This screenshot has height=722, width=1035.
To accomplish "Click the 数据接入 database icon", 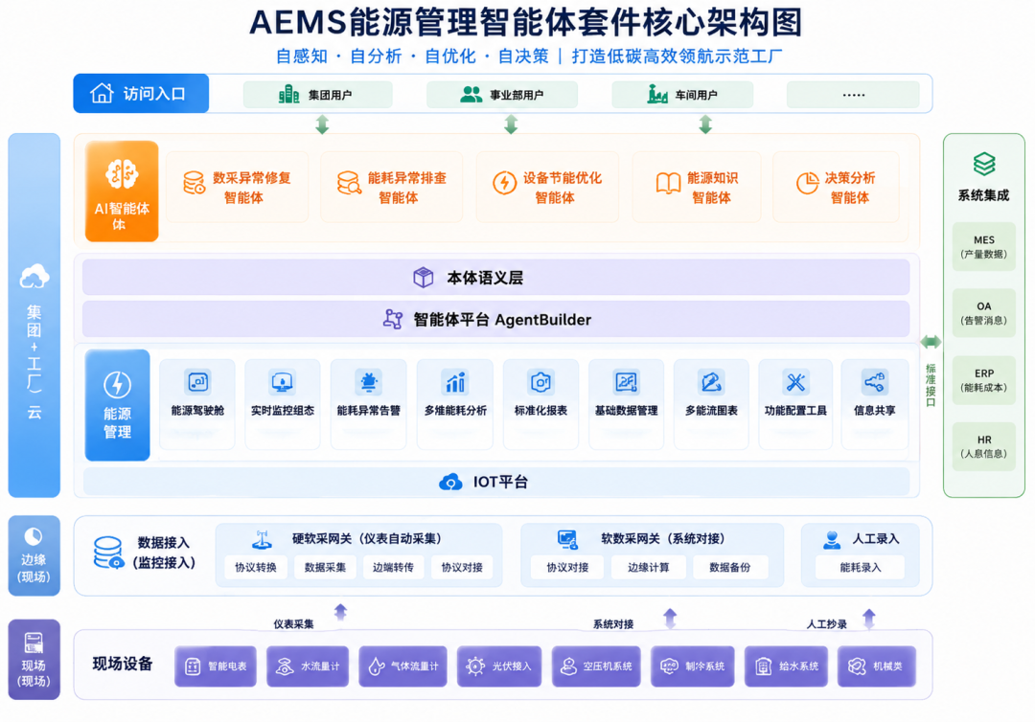I will click(108, 553).
